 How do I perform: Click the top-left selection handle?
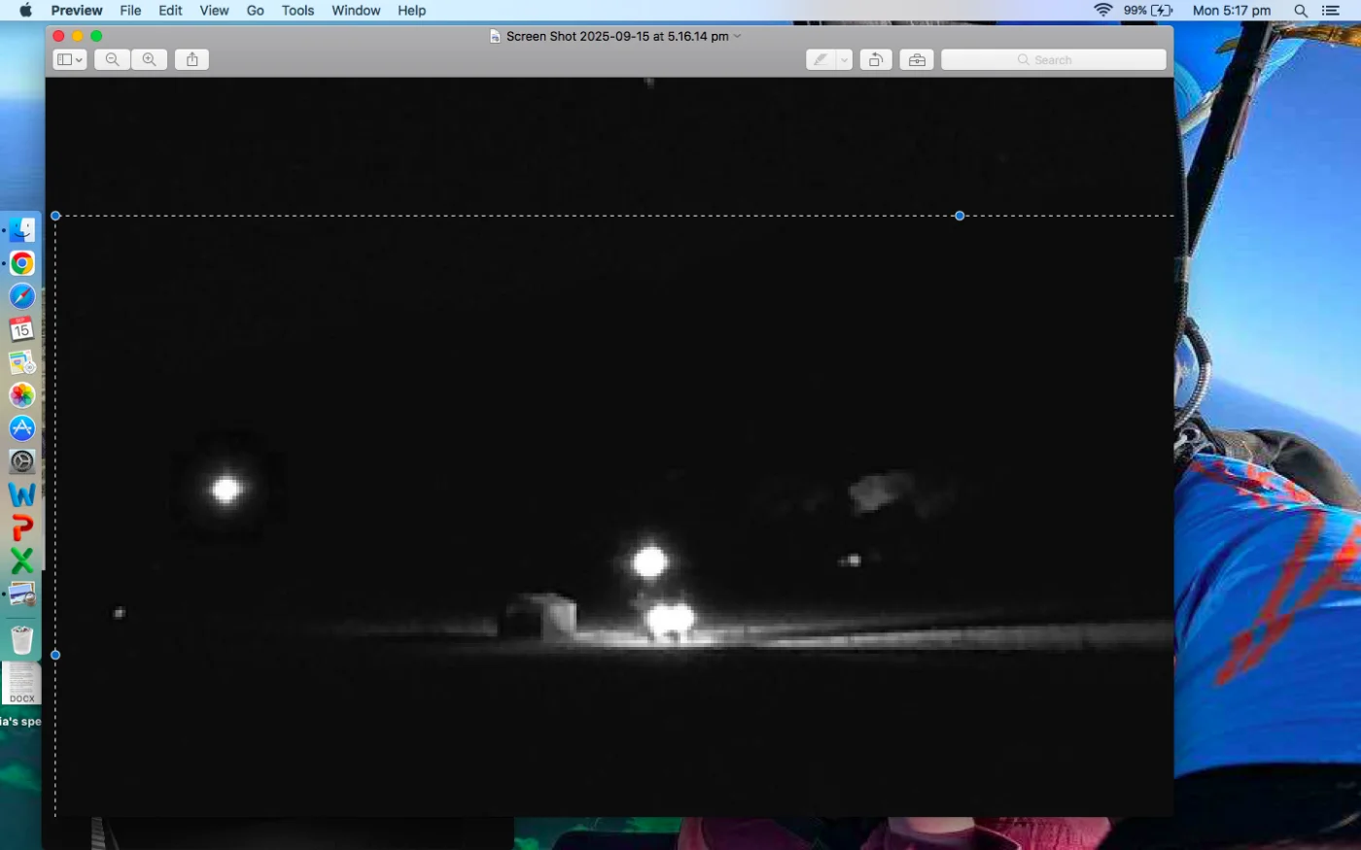(x=55, y=216)
